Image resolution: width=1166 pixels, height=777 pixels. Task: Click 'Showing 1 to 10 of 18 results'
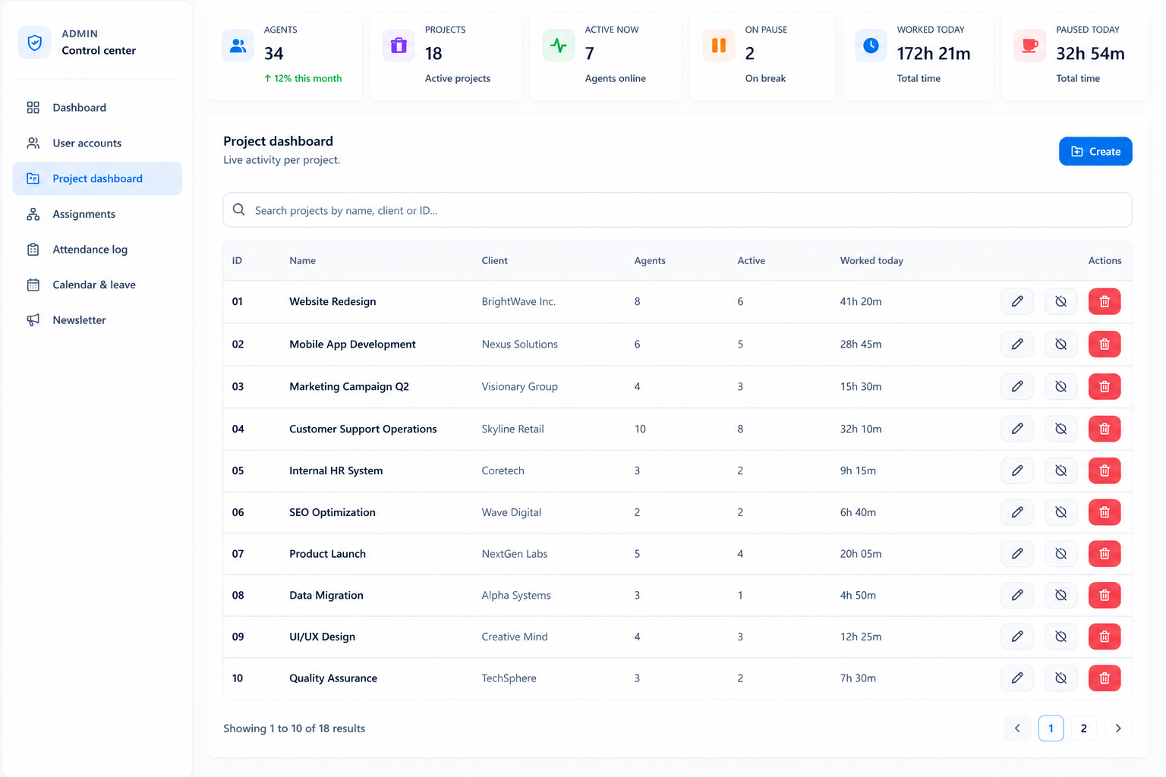[295, 728]
